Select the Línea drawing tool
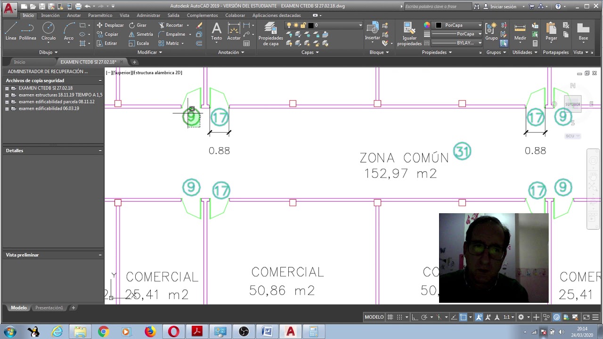 [x=11, y=31]
